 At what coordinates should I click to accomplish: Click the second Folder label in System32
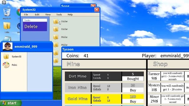64,29
